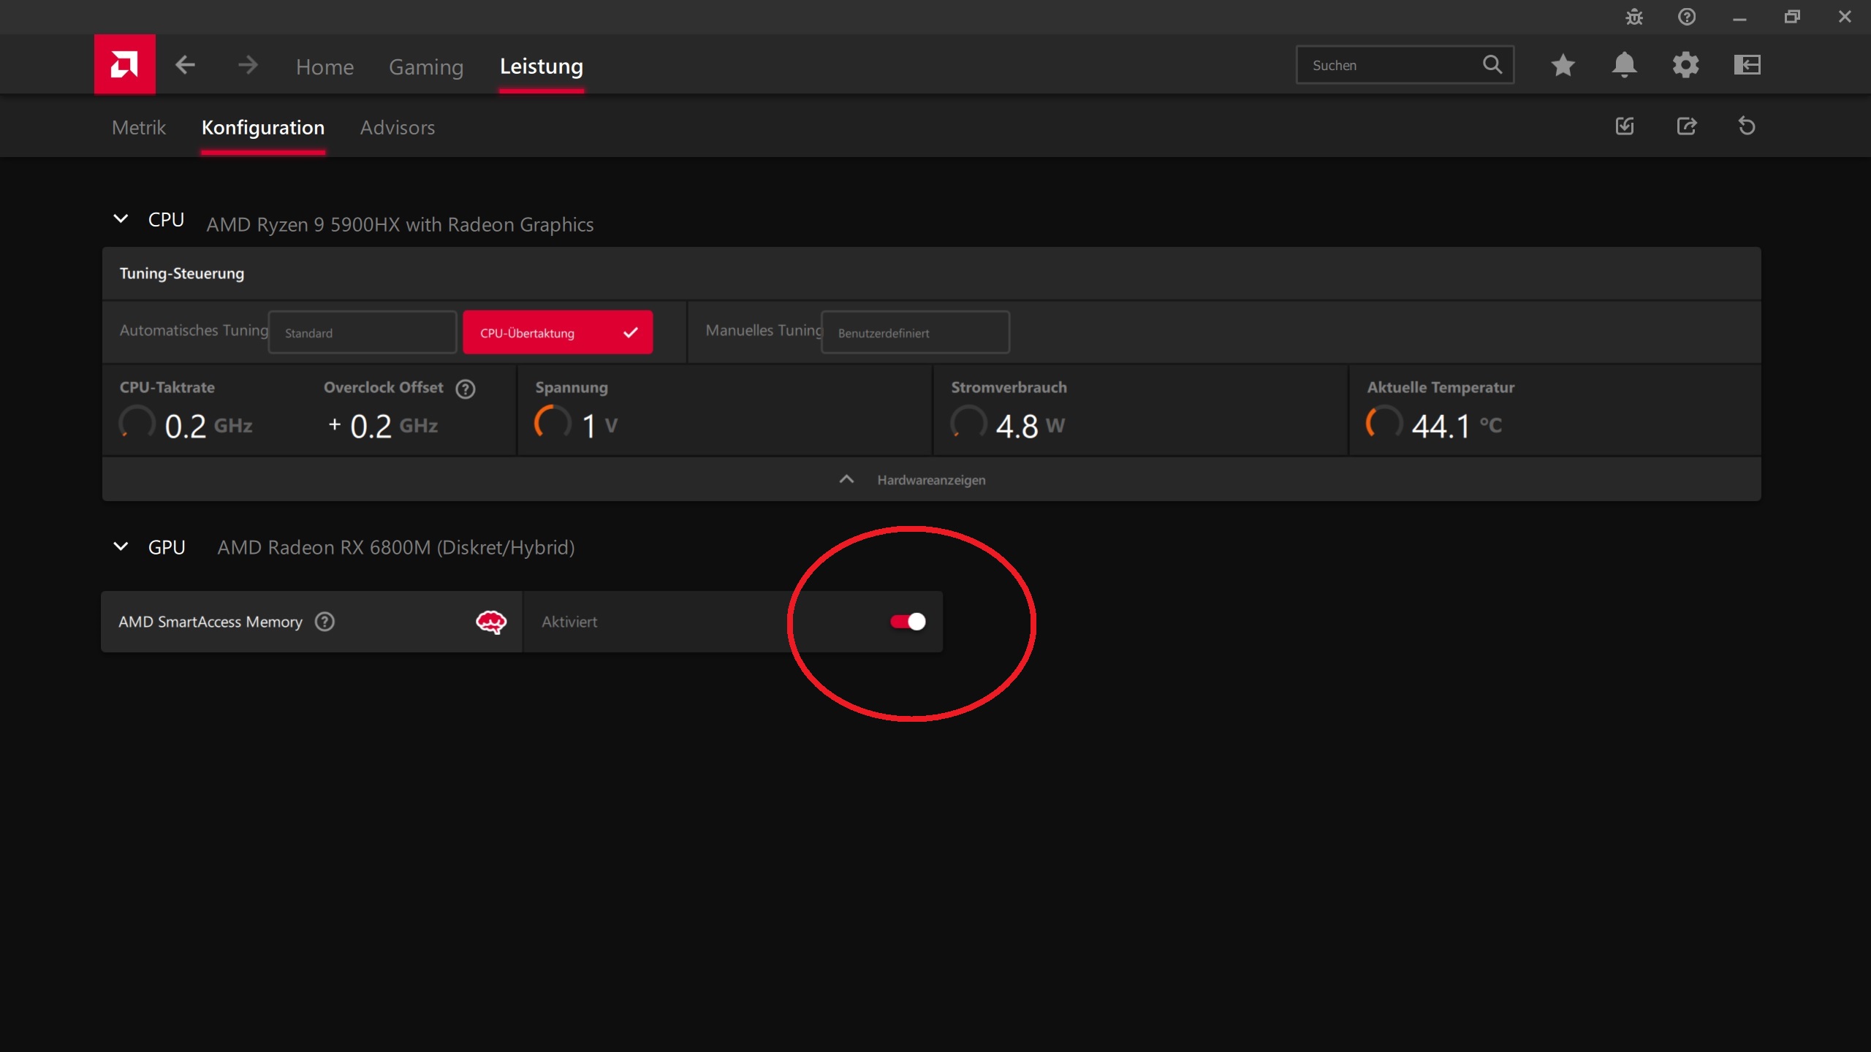Choose Benutzerdefiniert manual tuning

[915, 332]
